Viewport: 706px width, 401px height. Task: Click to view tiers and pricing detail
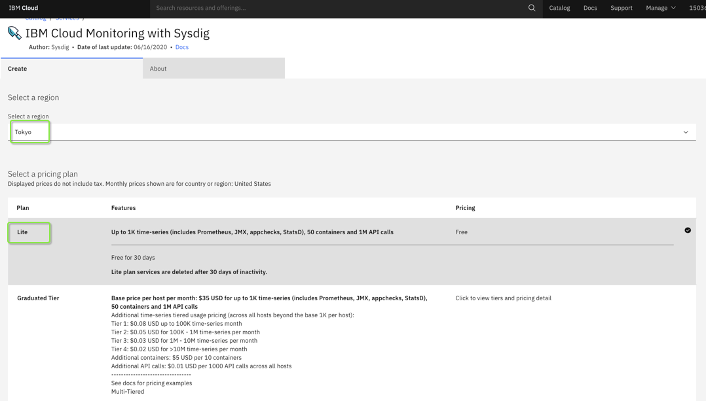coord(503,298)
